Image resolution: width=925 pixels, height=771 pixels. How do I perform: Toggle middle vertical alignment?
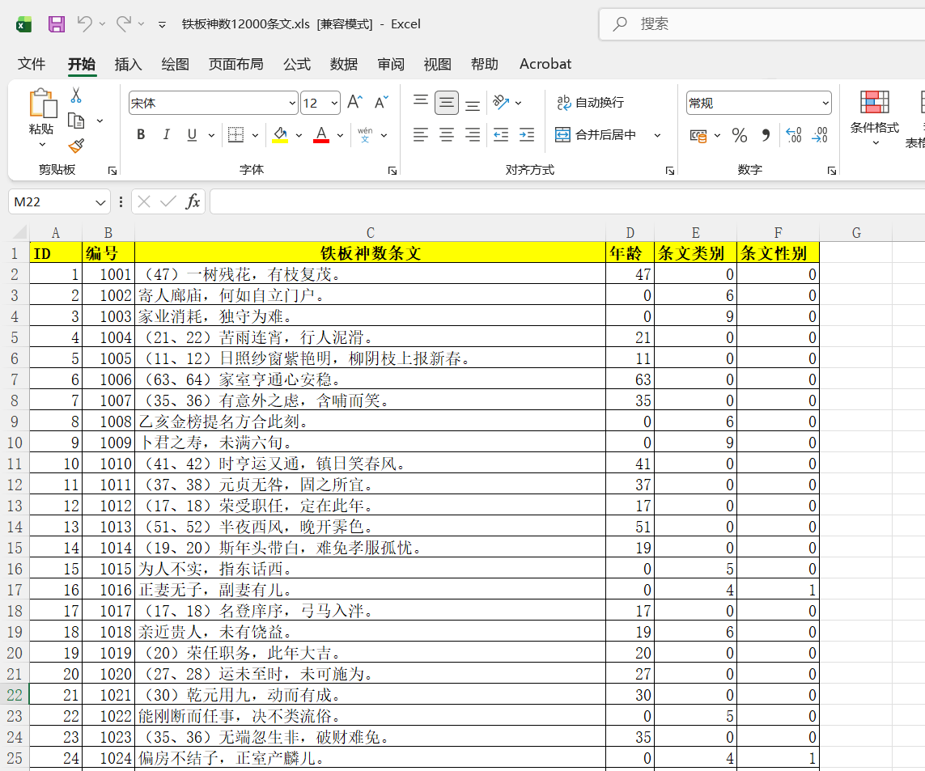pyautogui.click(x=447, y=103)
